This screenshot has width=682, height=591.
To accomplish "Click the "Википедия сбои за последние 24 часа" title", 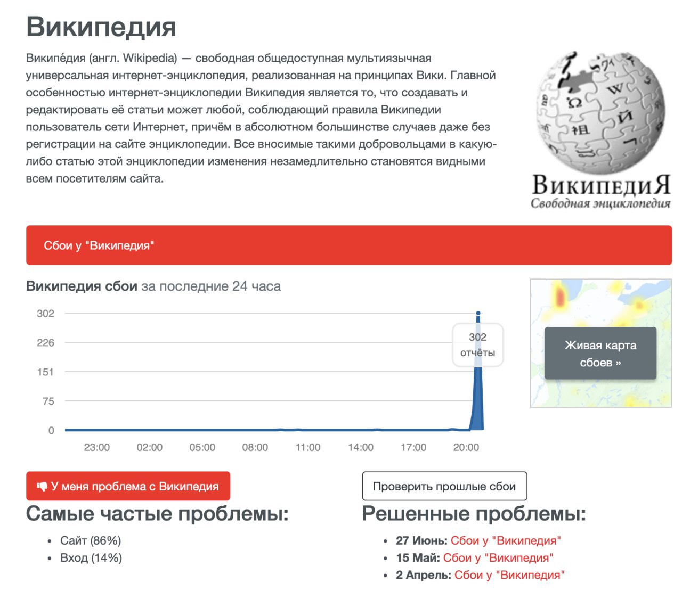I will [x=153, y=286].
